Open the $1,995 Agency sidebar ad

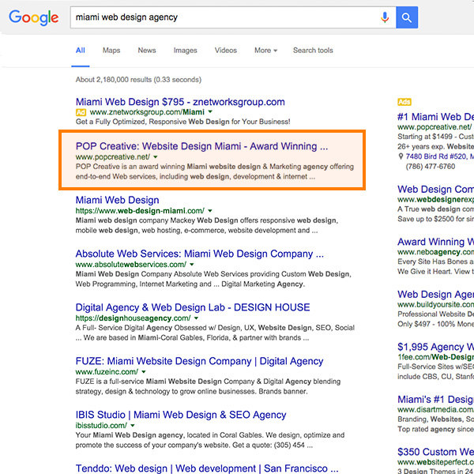435,347
